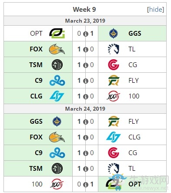Open info icon for TSM vs TL match on March 24

[86, 169]
